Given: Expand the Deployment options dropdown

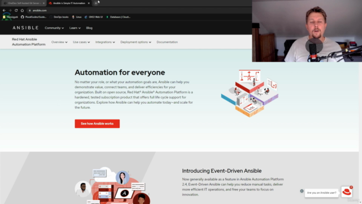Looking at the screenshot, I should pyautogui.click(x=136, y=42).
